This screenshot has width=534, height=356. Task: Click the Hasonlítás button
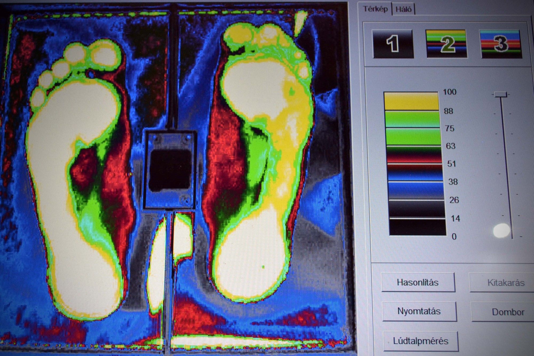(x=418, y=282)
